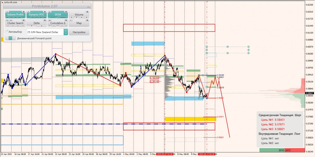Click the red 2025.05.13 04:30 date marker
This screenshot has height=157, width=315.
[x=207, y=154]
